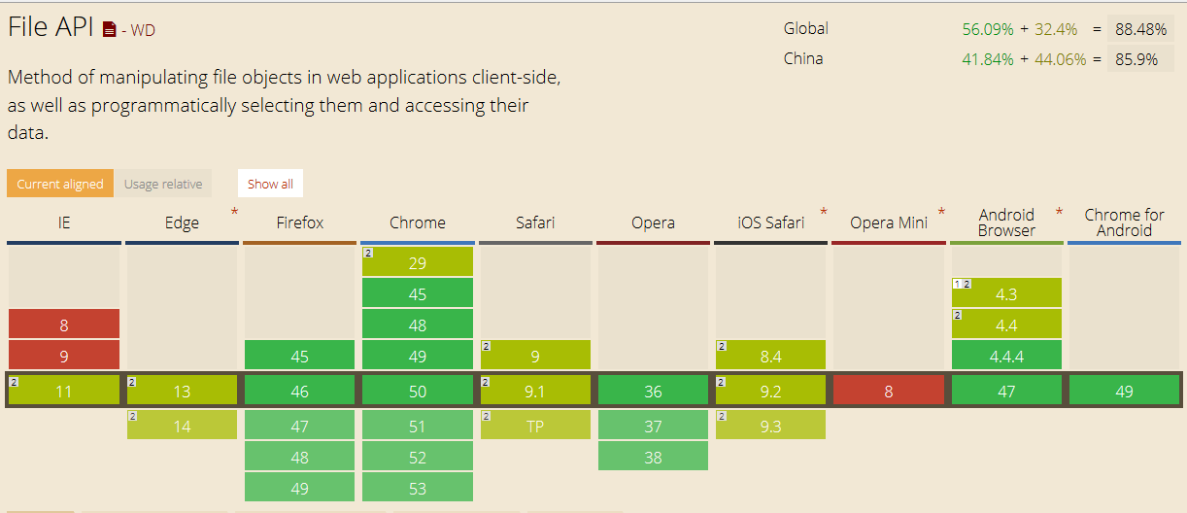Select the iOS Safari 9.3 cell
The width and height of the screenshot is (1187, 513).
coord(771,426)
